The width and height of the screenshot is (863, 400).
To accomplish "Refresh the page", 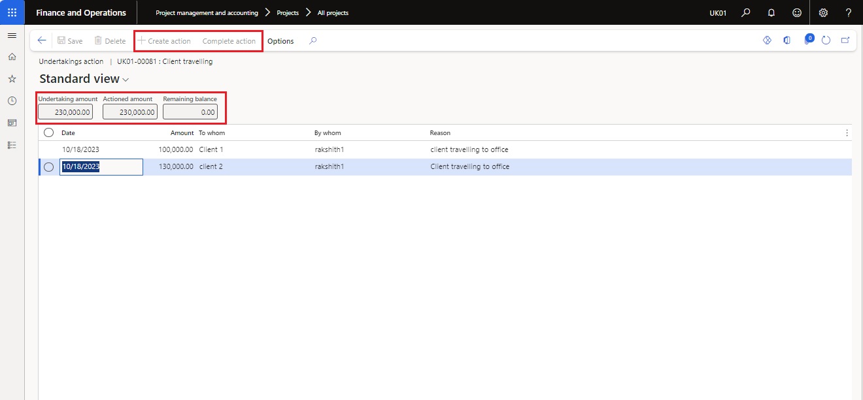I will pos(826,40).
